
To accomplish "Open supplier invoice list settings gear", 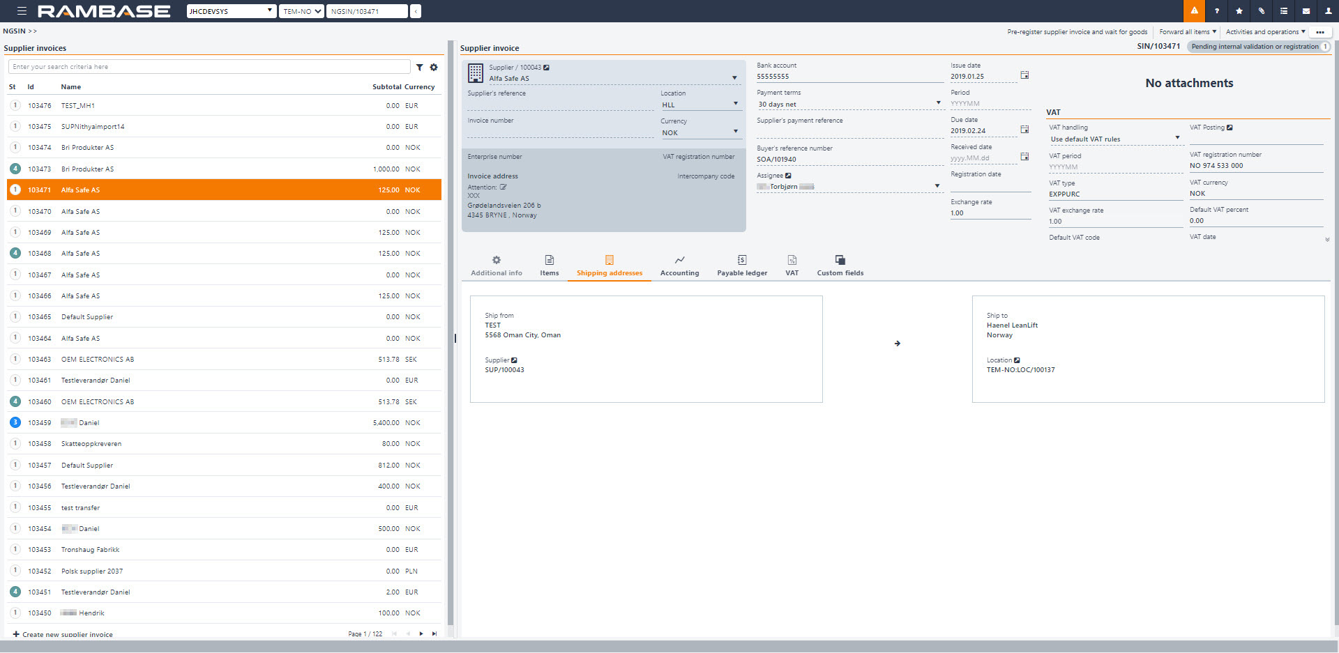I will [x=434, y=68].
